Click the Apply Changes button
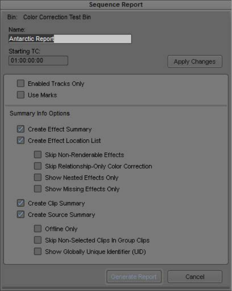The width and height of the screenshot is (232, 291). pos(195,61)
